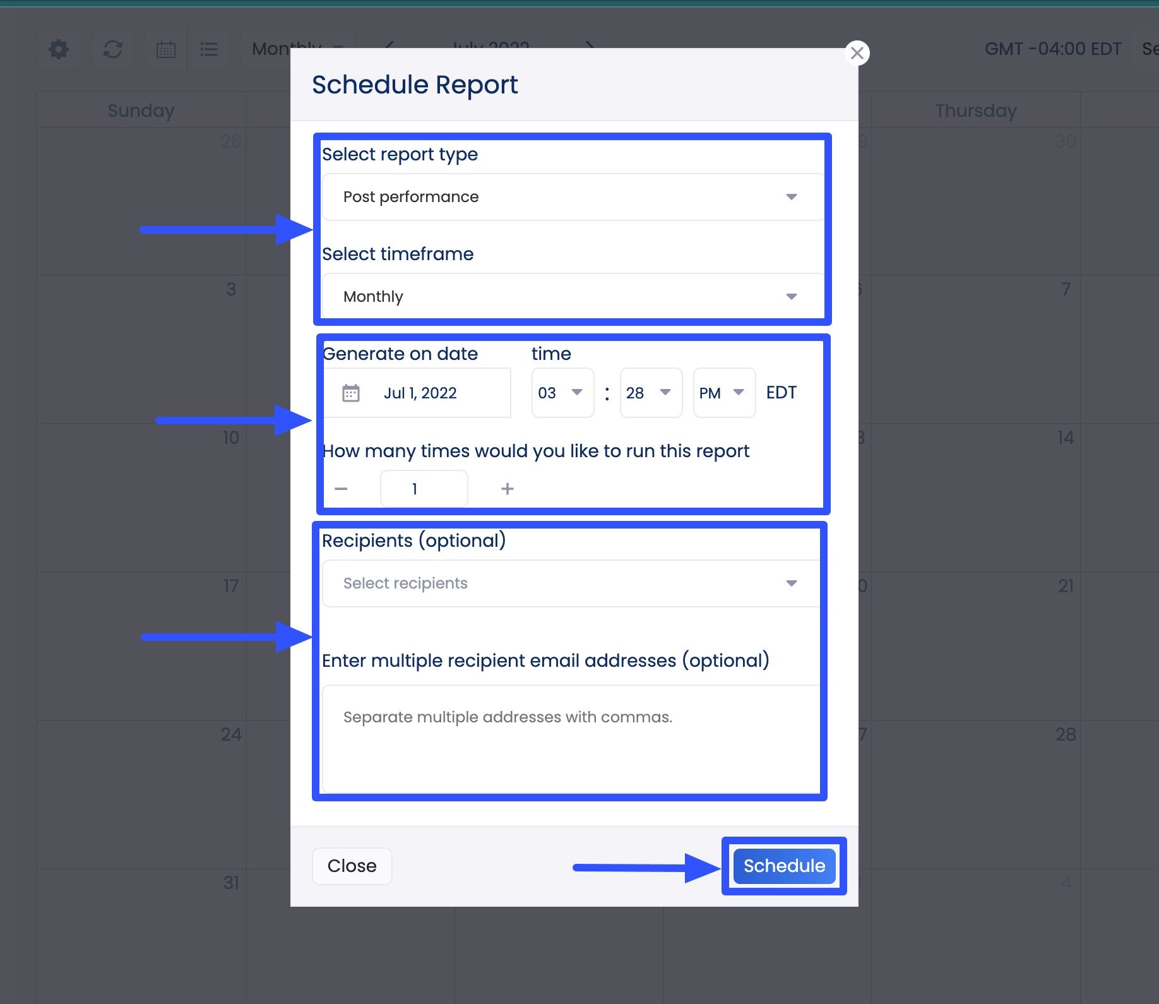Change PM using the AM/PM dropdown
1159x1004 pixels.
point(723,392)
